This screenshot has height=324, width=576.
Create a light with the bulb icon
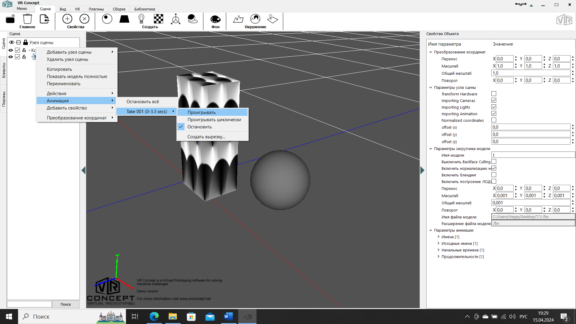pos(141,19)
